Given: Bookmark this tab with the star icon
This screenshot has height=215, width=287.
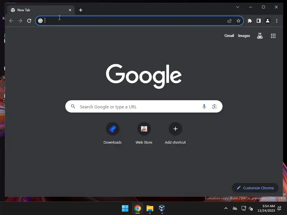Looking at the screenshot, I should point(238,21).
